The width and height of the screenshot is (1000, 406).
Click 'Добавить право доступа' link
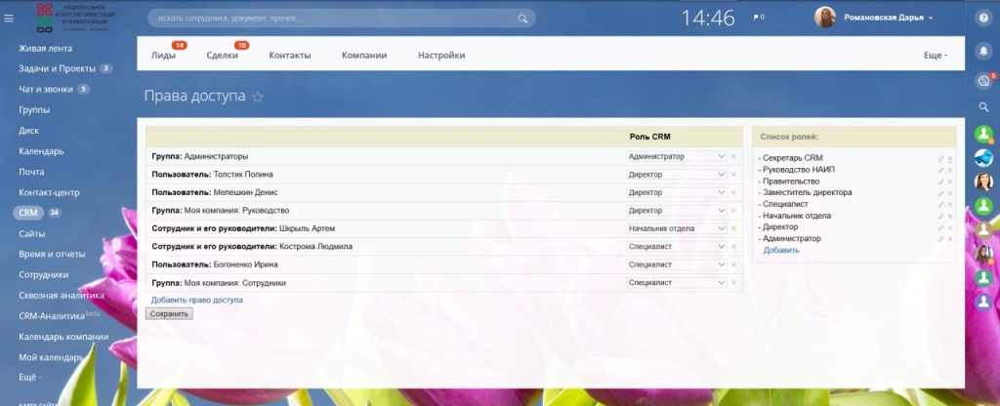196,300
